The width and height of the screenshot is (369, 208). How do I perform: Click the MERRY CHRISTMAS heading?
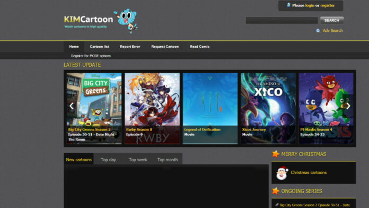click(x=304, y=154)
